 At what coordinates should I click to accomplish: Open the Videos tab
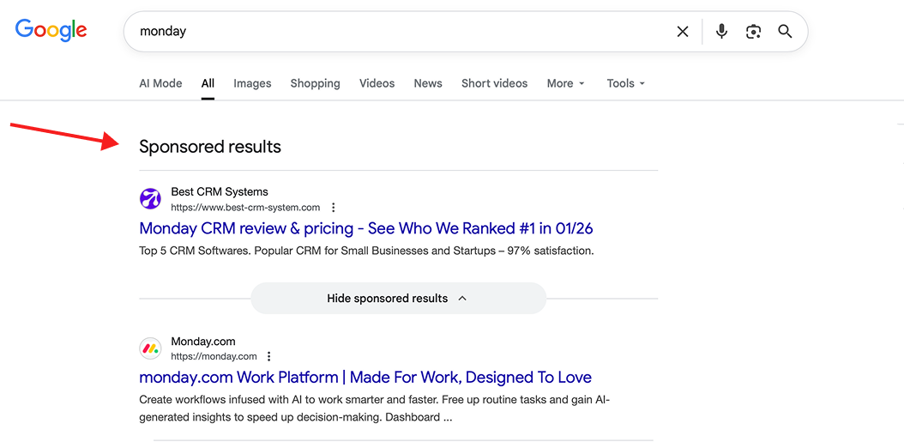(x=377, y=83)
